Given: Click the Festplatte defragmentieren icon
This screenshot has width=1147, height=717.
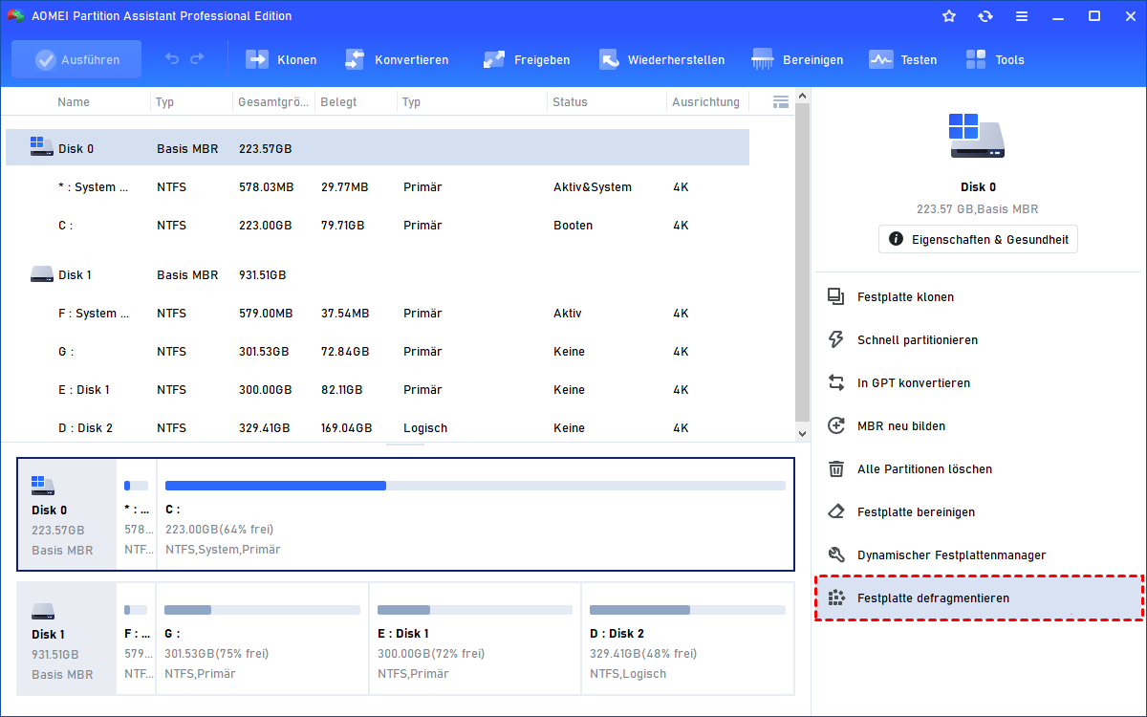Looking at the screenshot, I should coord(836,598).
